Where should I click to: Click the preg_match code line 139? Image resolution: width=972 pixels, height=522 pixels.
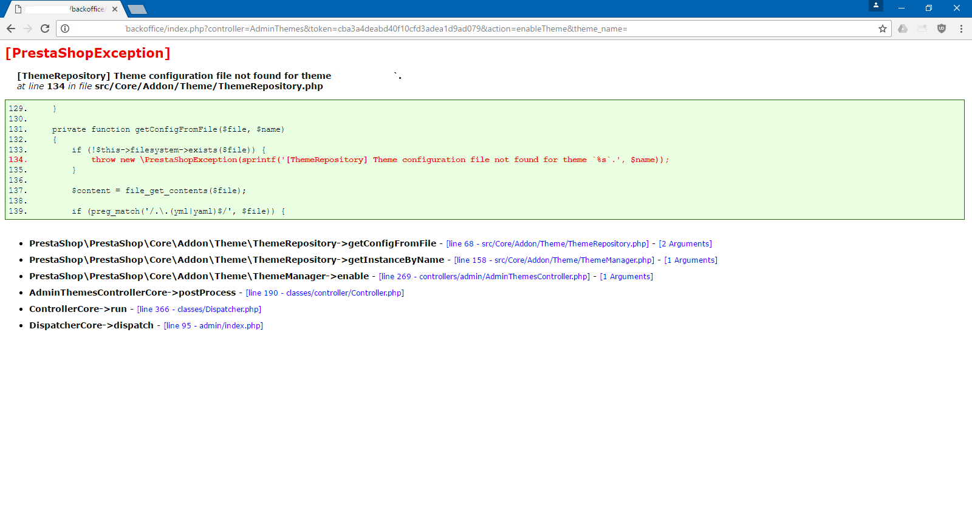click(179, 211)
